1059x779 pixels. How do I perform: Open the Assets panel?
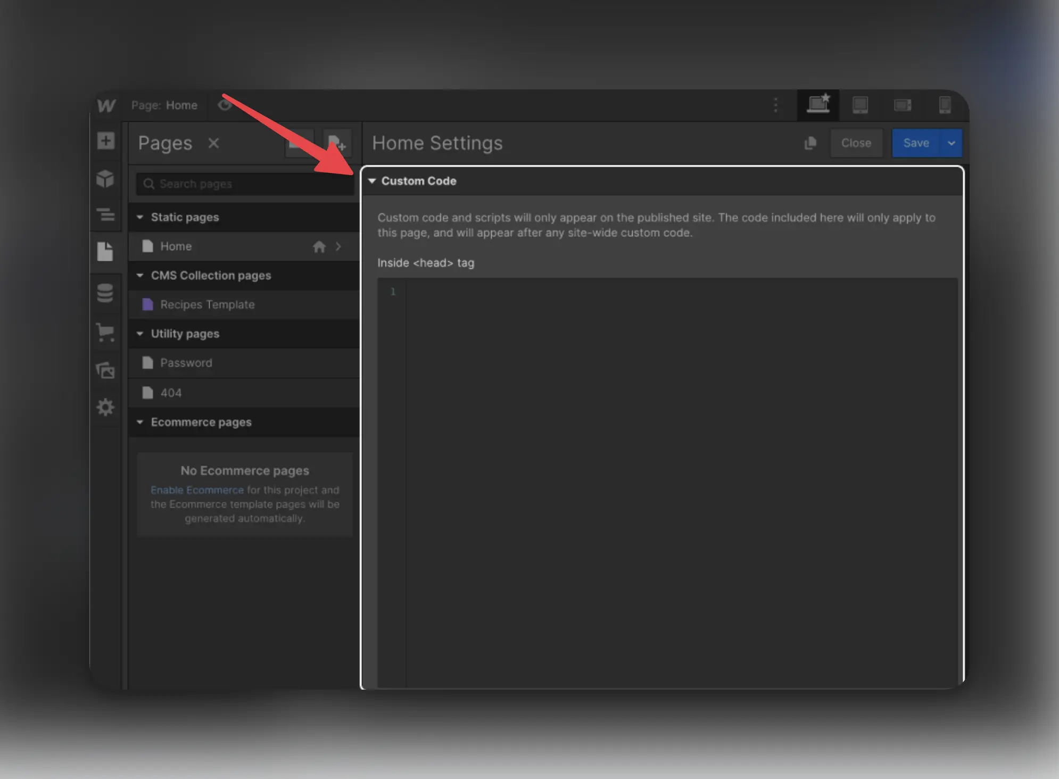[105, 370]
